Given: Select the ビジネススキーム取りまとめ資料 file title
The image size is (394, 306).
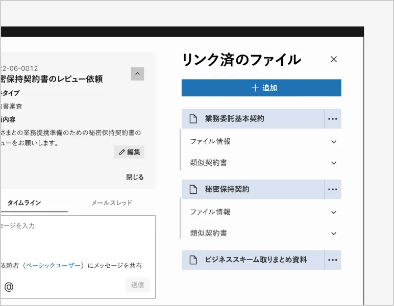Looking at the screenshot, I should (x=256, y=260).
